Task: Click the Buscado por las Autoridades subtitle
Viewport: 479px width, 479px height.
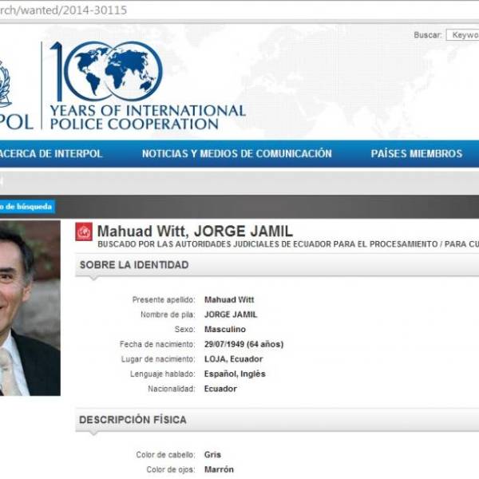Action: pyautogui.click(x=287, y=245)
